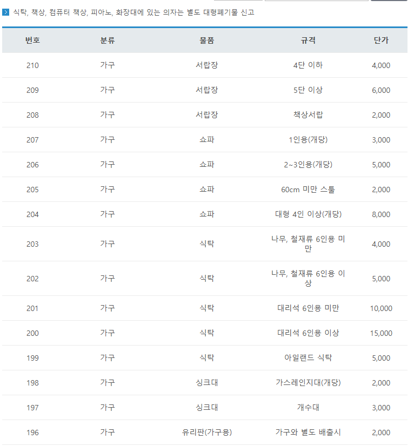Click the 개수대 specification cell
This screenshot has height=446, width=408.
pos(308,408)
